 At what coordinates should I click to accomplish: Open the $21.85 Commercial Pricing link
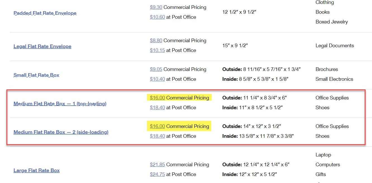coord(157,165)
